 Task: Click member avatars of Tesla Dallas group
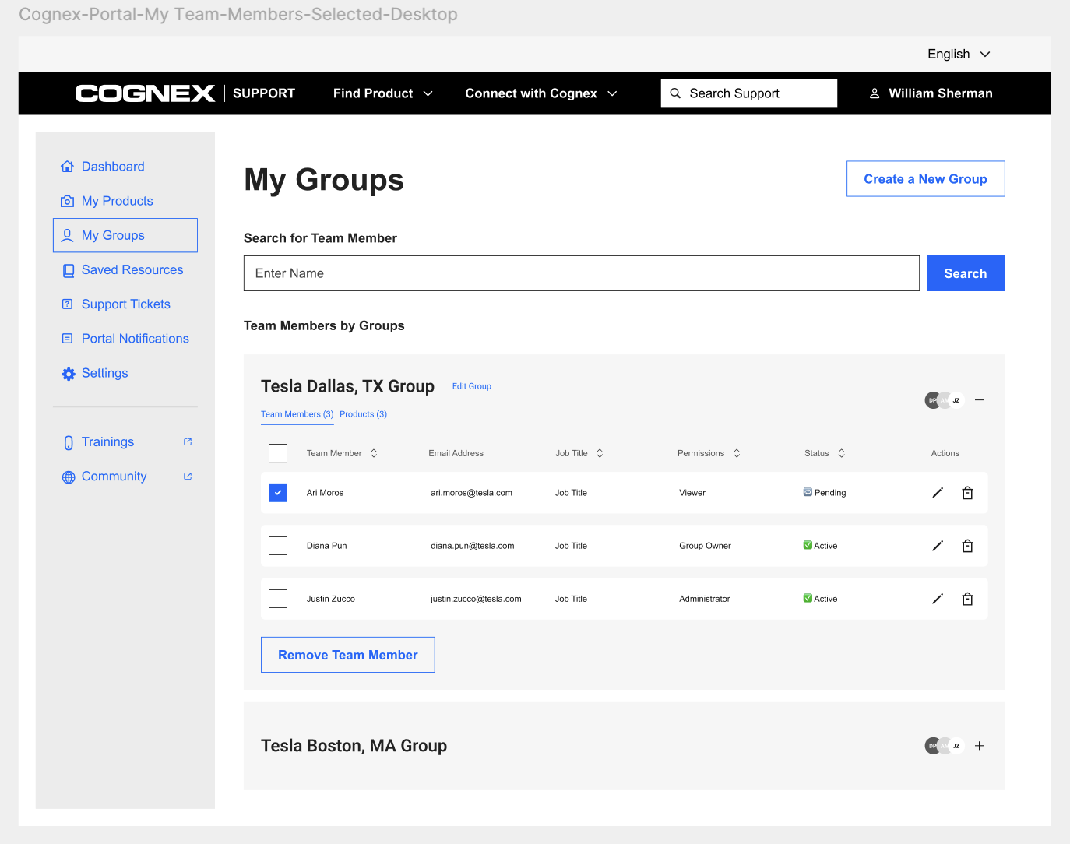point(945,400)
